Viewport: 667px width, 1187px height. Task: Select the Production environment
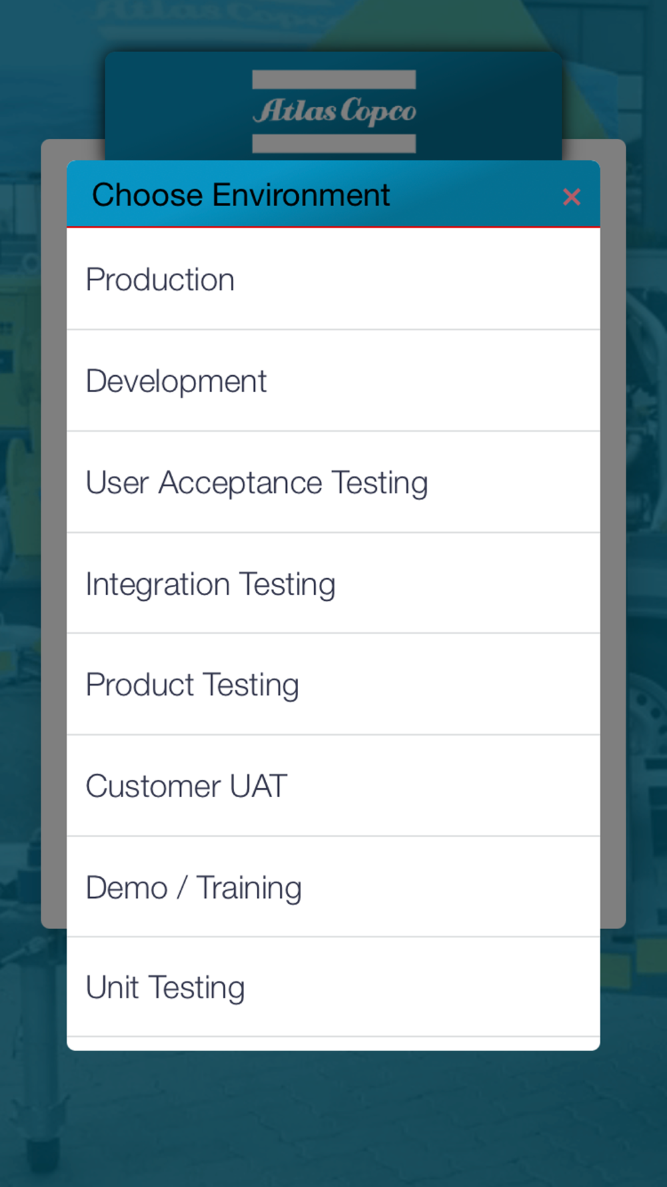tap(333, 279)
